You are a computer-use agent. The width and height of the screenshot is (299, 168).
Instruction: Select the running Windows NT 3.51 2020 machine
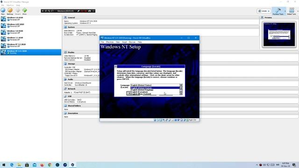(x=31, y=52)
